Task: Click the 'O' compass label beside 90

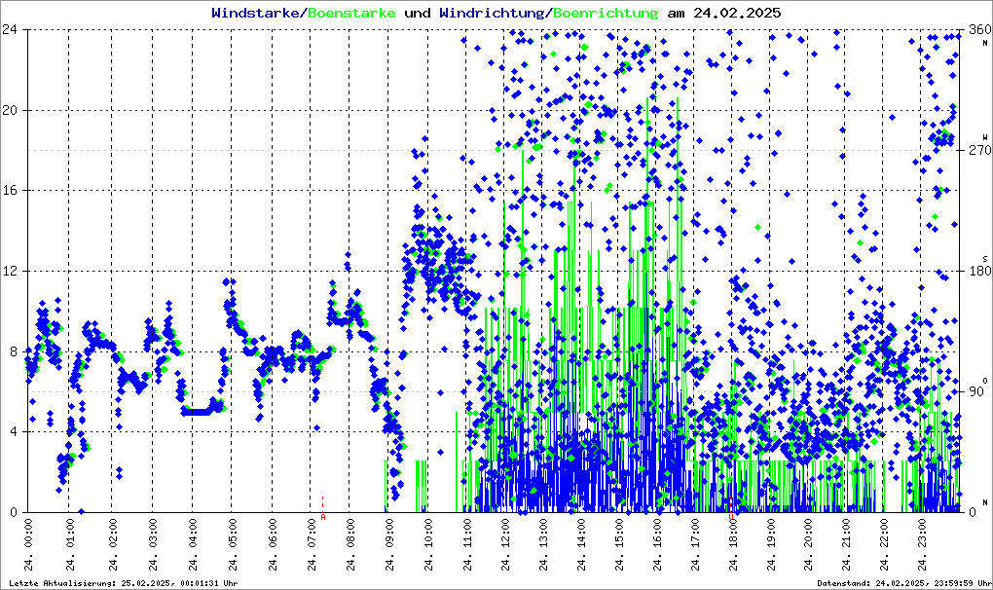Action: point(985,381)
